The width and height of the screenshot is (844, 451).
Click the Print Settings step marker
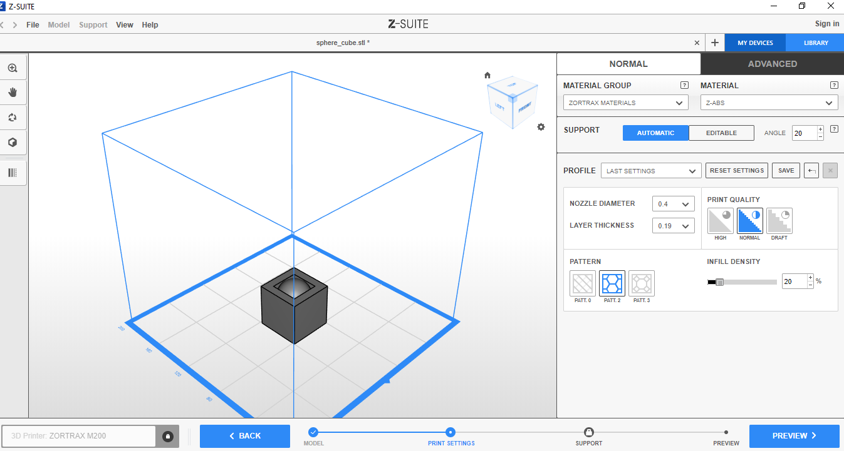(451, 432)
